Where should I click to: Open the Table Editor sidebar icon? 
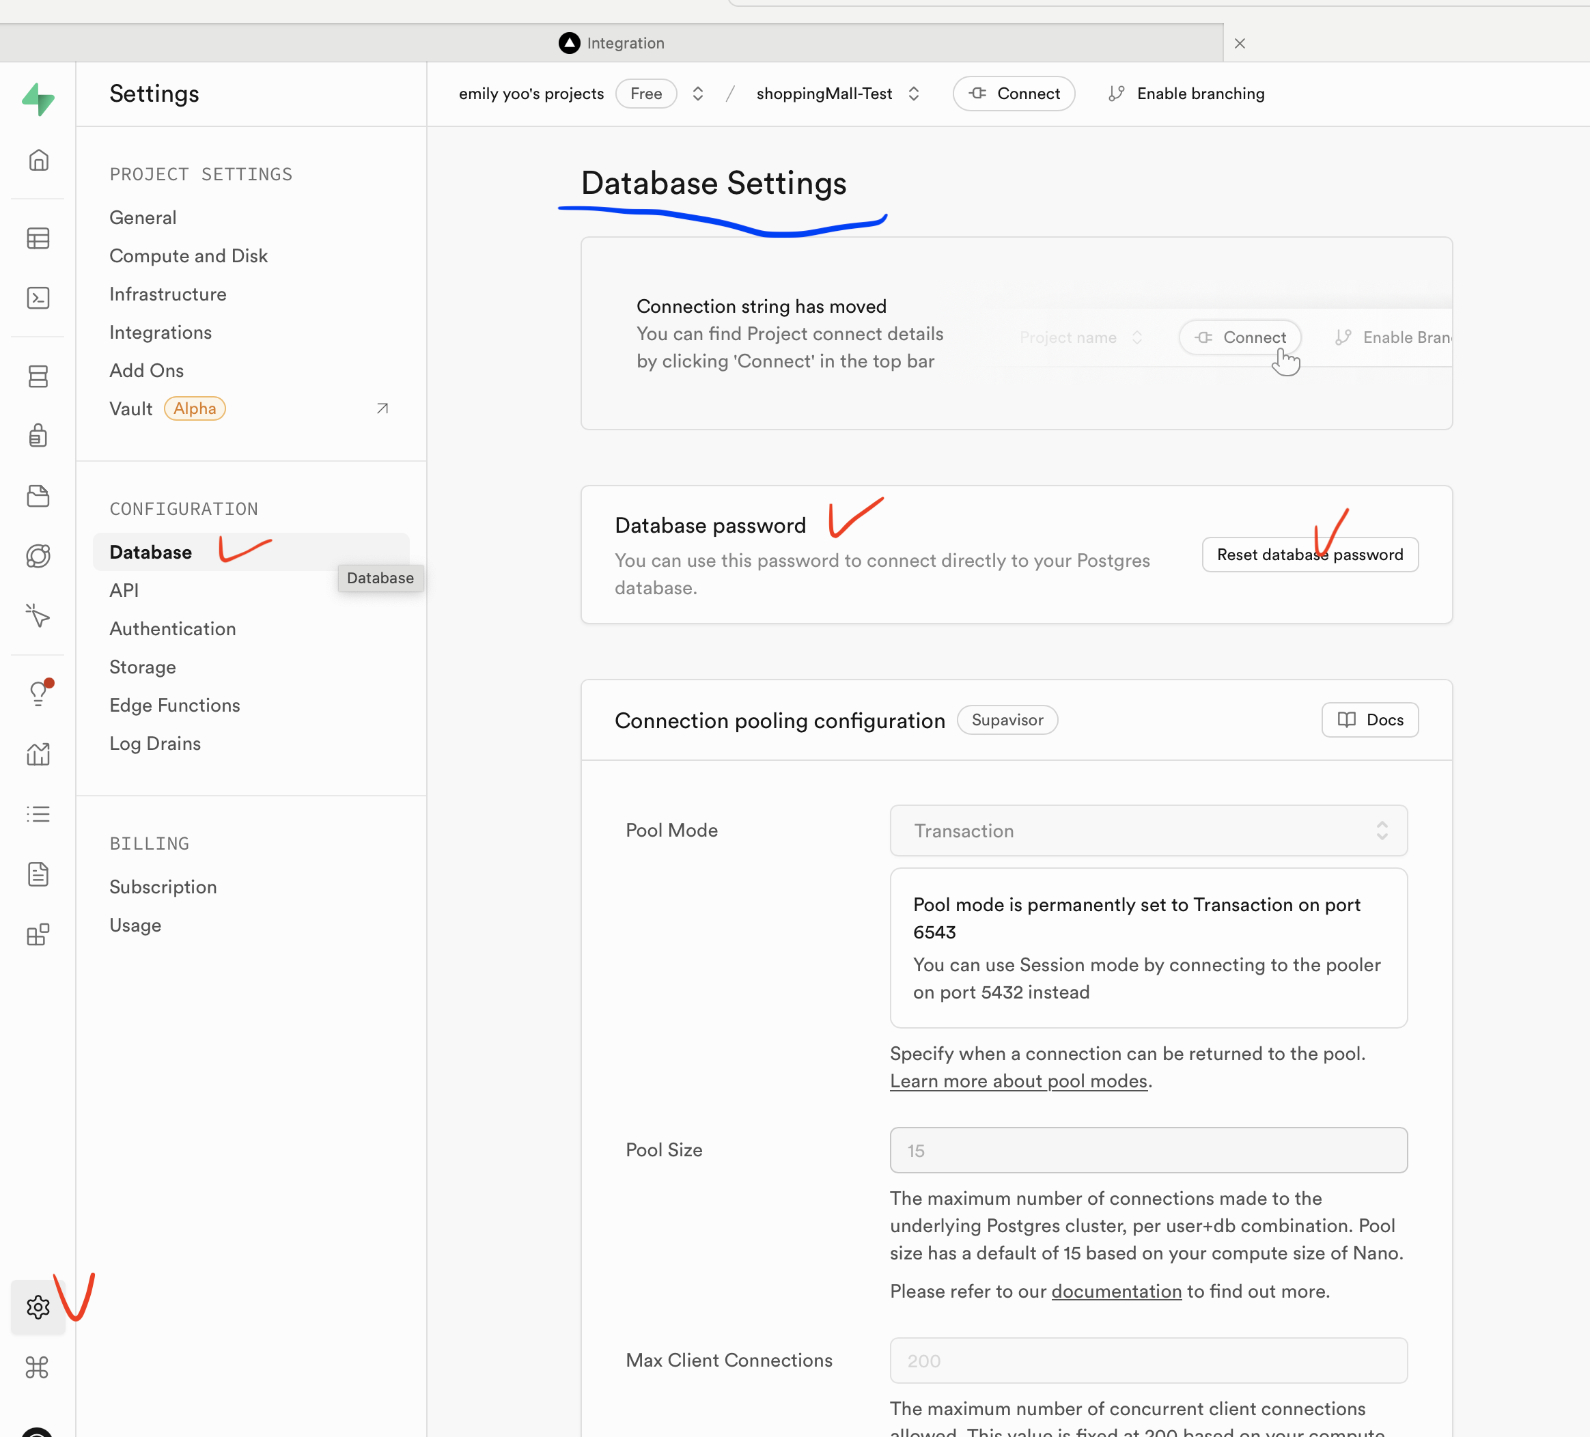pyautogui.click(x=38, y=238)
